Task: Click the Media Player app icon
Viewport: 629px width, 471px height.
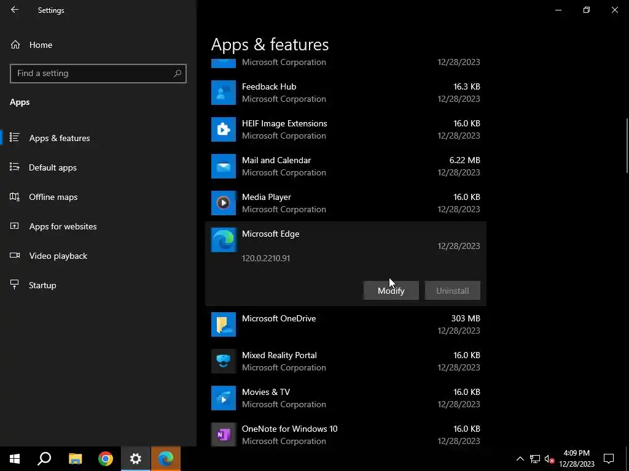Action: click(224, 203)
